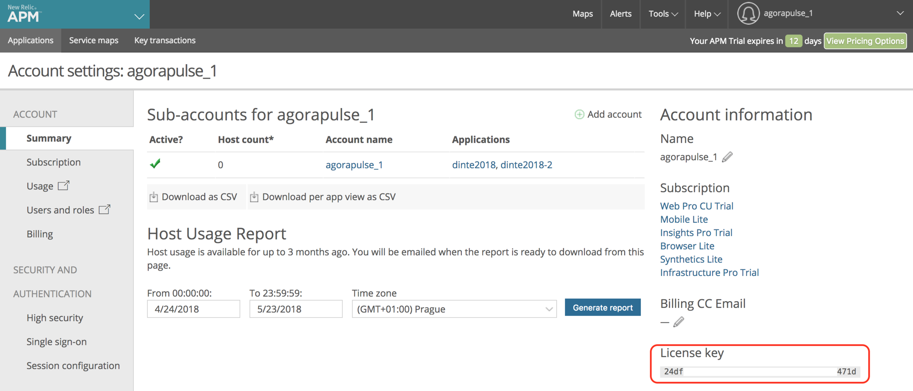
Task: Open Mobile Lite subscription link
Action: tap(684, 219)
